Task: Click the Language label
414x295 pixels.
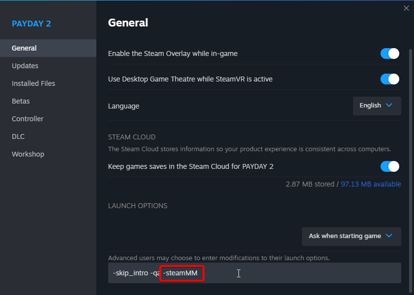Action: pos(123,106)
